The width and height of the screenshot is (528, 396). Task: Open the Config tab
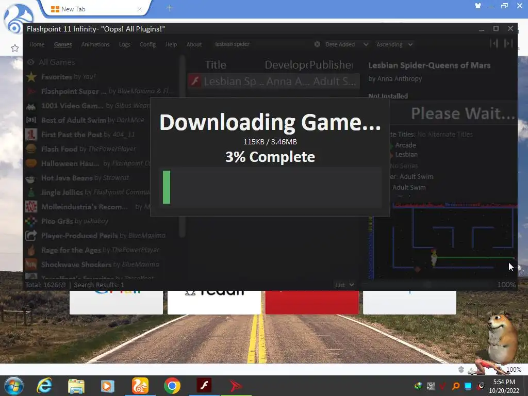coord(147,44)
